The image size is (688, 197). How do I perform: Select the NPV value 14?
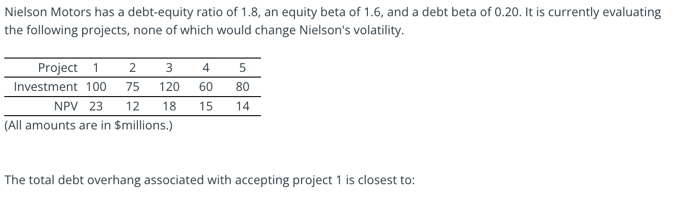[x=242, y=107]
